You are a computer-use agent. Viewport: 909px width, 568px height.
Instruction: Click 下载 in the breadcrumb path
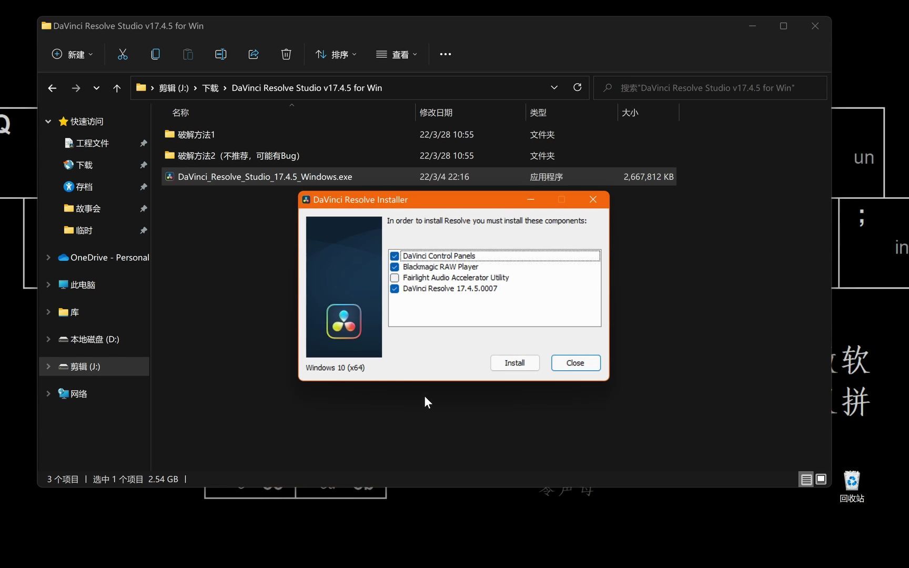pyautogui.click(x=210, y=88)
